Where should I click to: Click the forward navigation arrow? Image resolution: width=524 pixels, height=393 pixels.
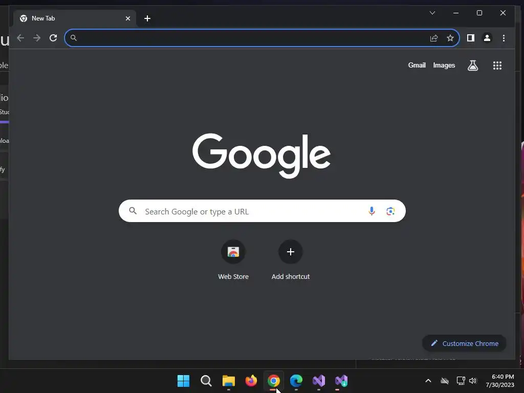(x=37, y=38)
